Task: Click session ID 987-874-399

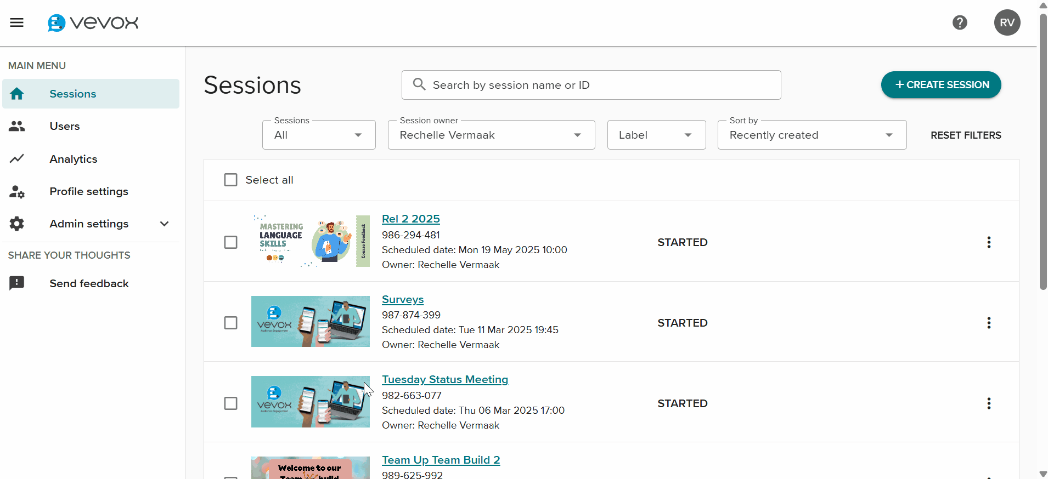Action: 412,315
